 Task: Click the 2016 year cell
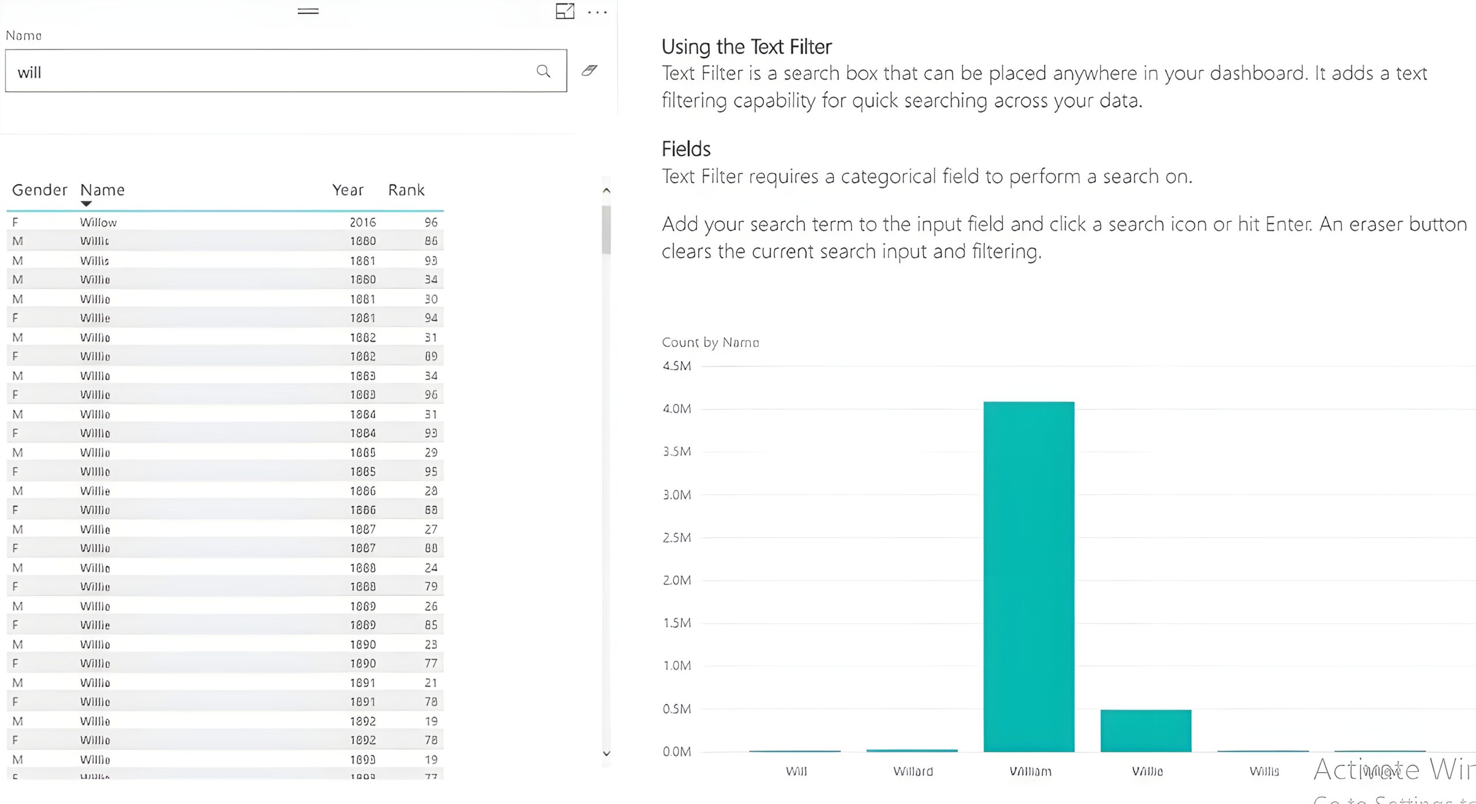(363, 222)
